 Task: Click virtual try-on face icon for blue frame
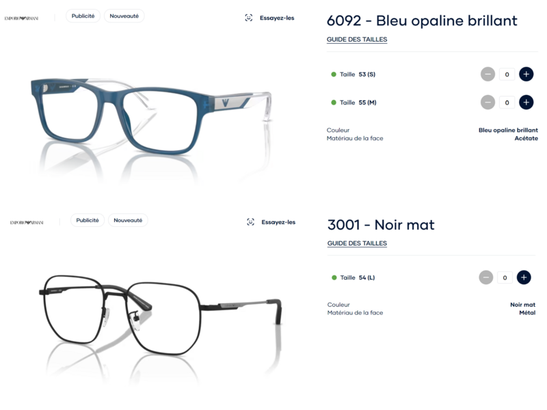(x=248, y=18)
